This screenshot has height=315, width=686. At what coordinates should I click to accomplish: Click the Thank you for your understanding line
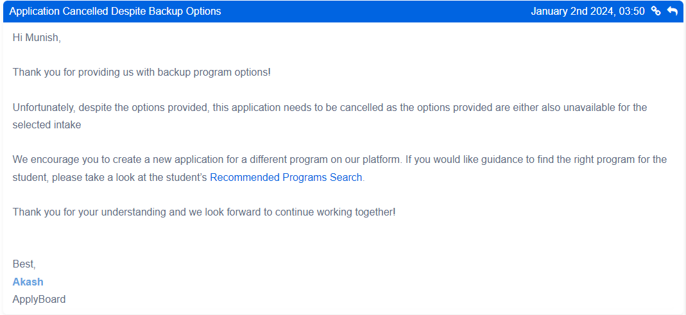click(204, 212)
